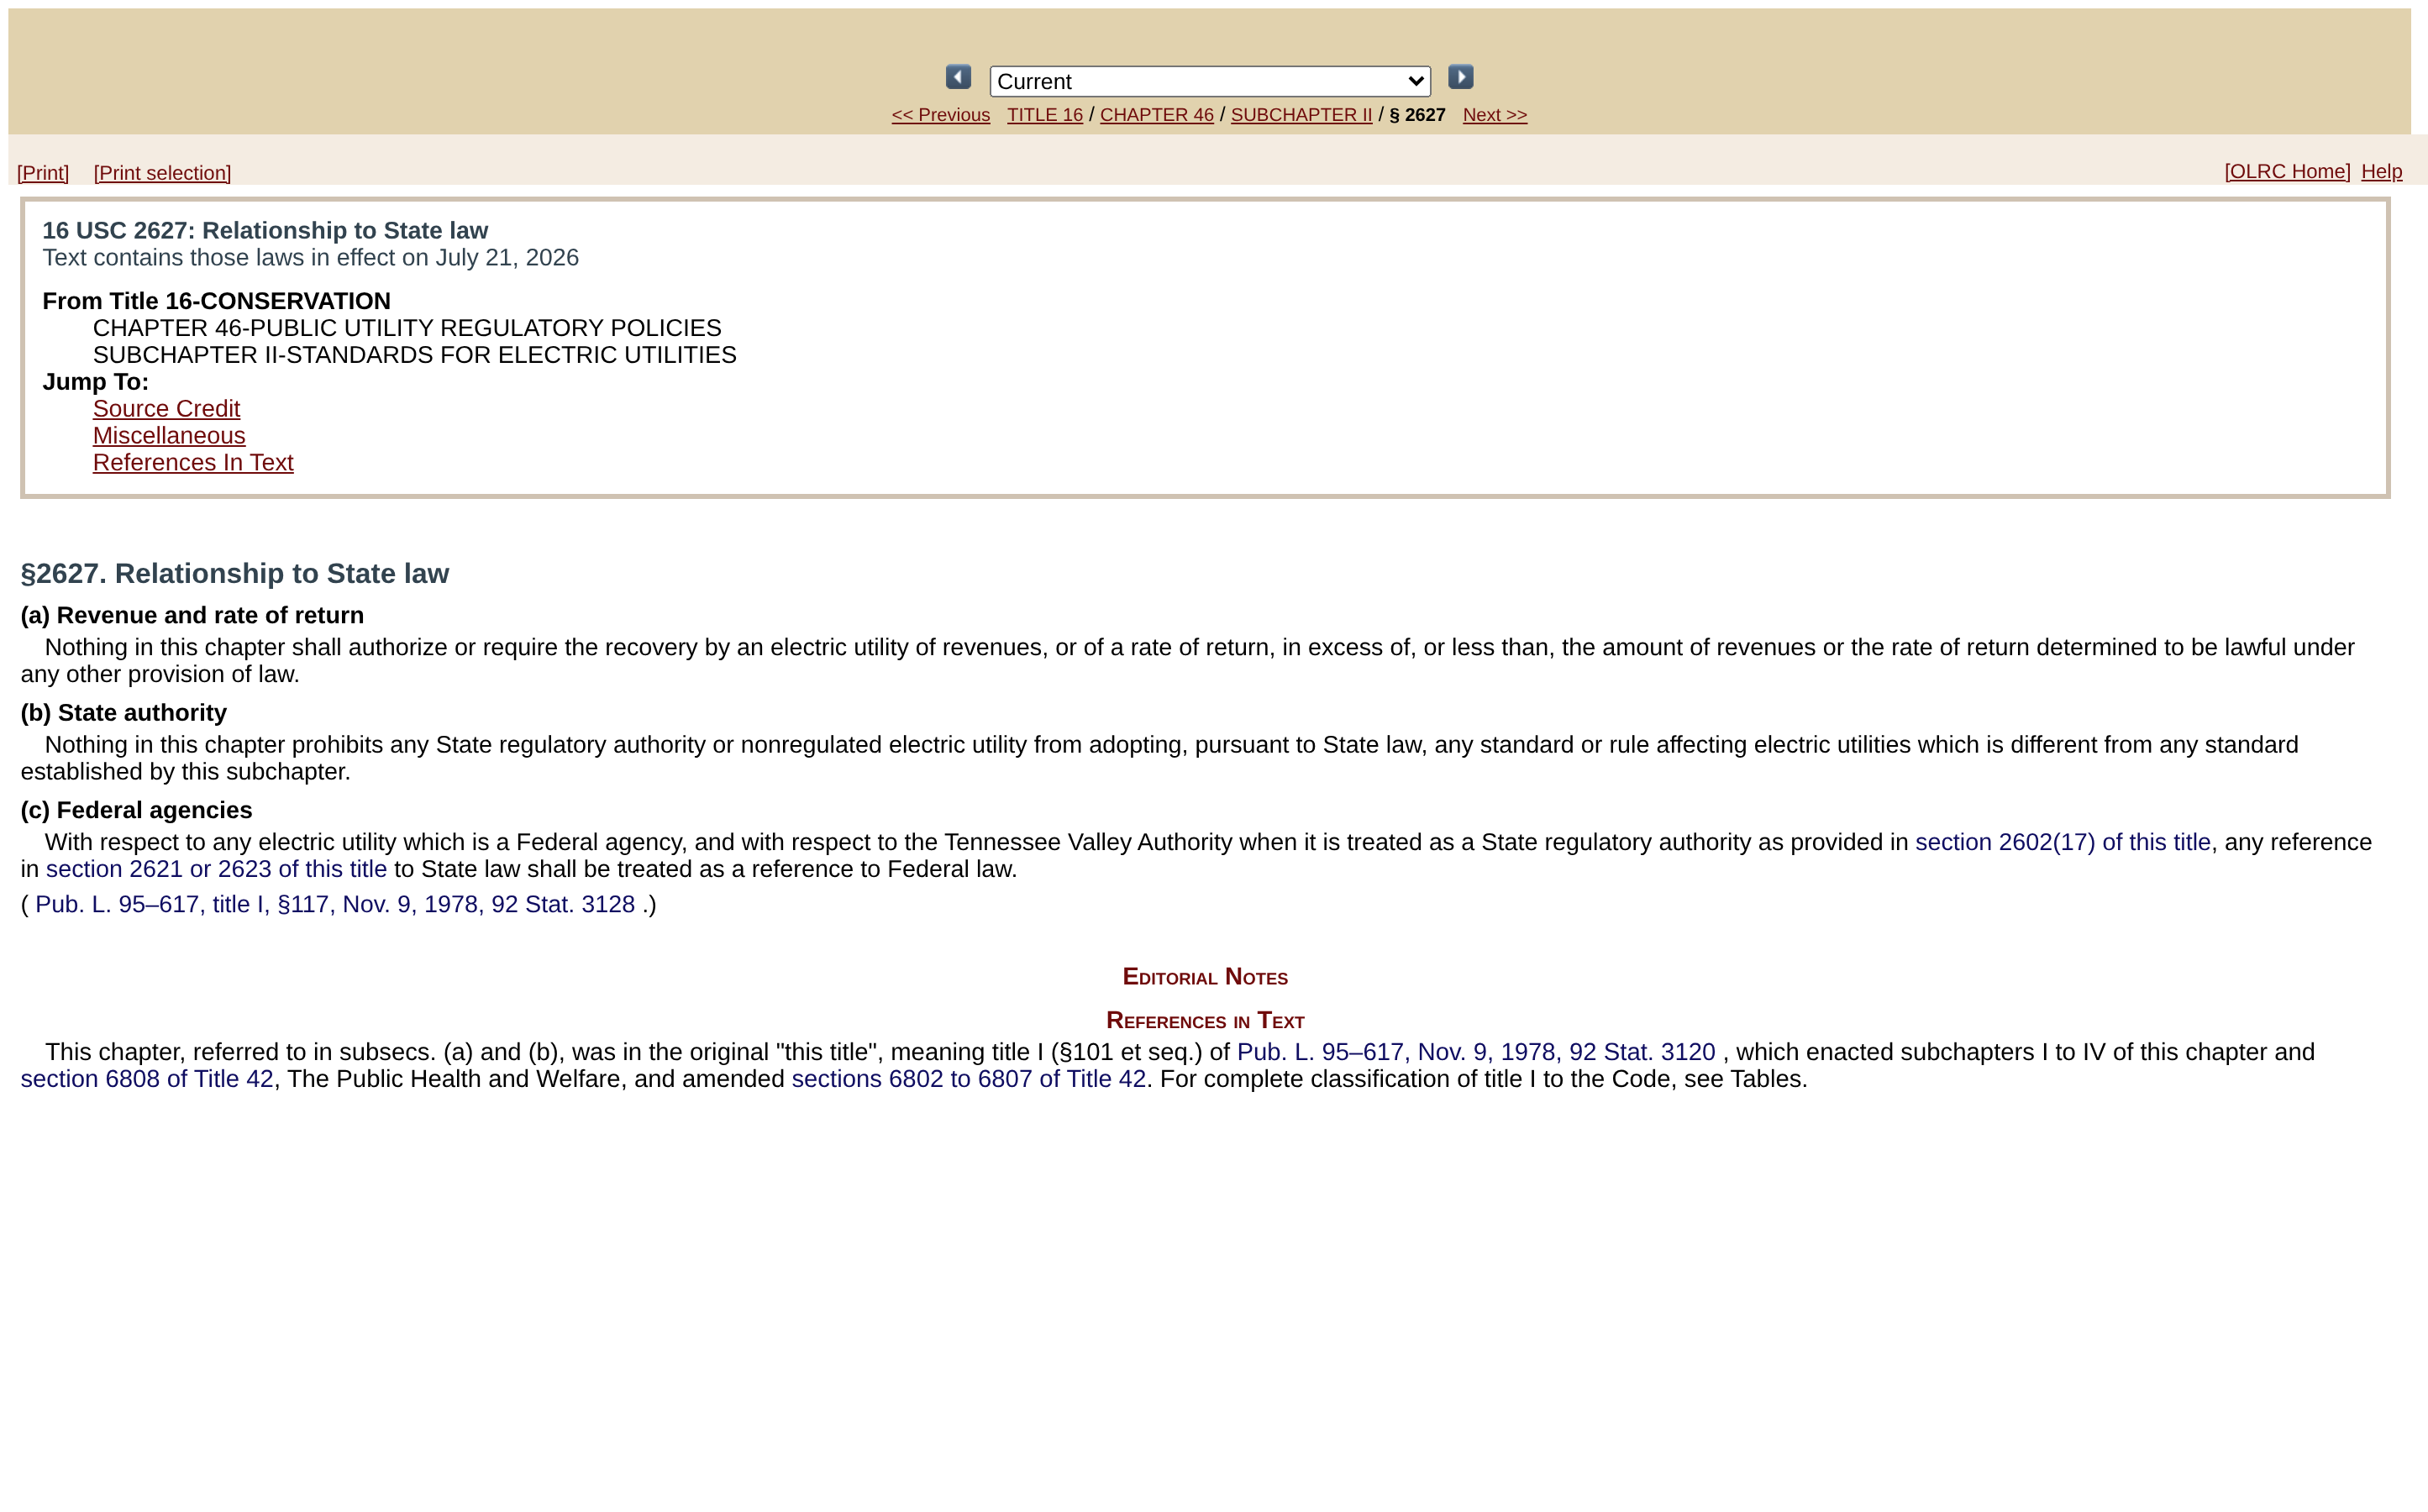Click the References in Text section heading
Image resolution: width=2428 pixels, height=1512 pixels.
(1205, 1020)
